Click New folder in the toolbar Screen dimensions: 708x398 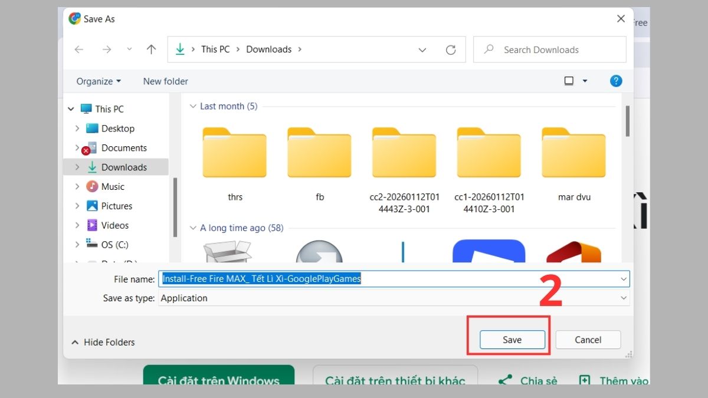165,81
